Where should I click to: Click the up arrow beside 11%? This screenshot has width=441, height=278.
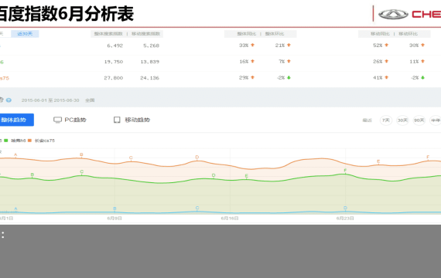[x=422, y=61]
